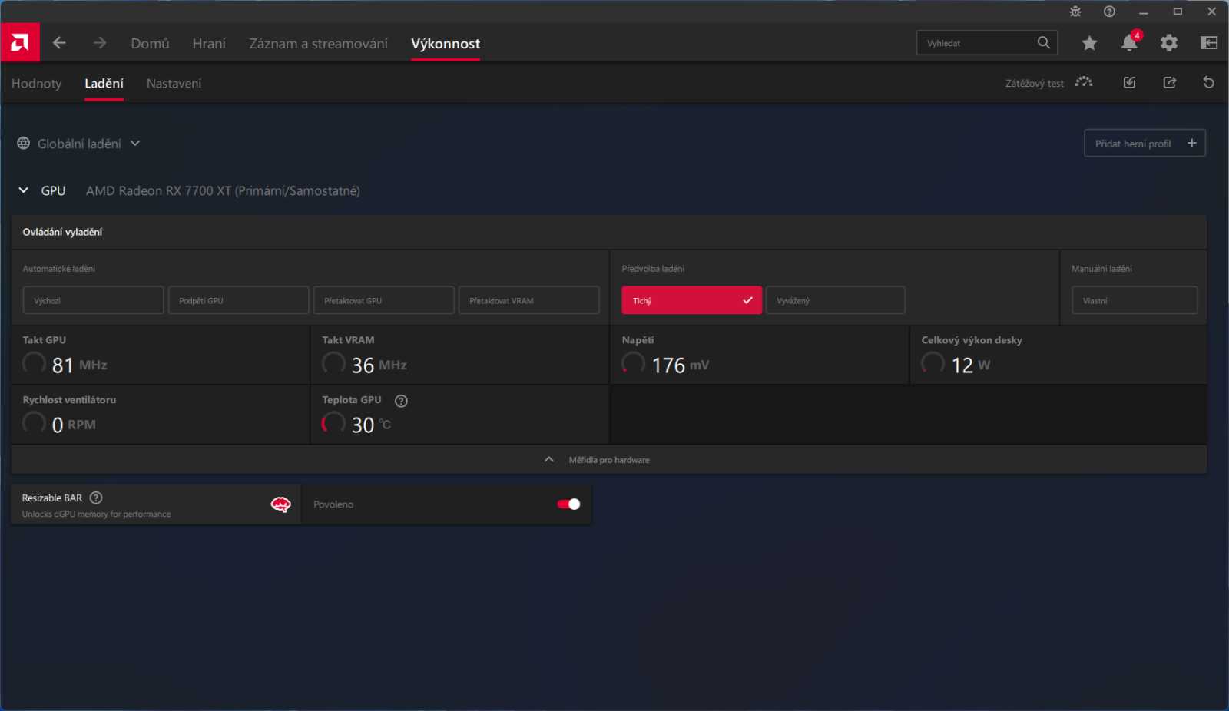Screen dimensions: 1229x711
Task: Open notifications bell icon
Action: (1129, 42)
